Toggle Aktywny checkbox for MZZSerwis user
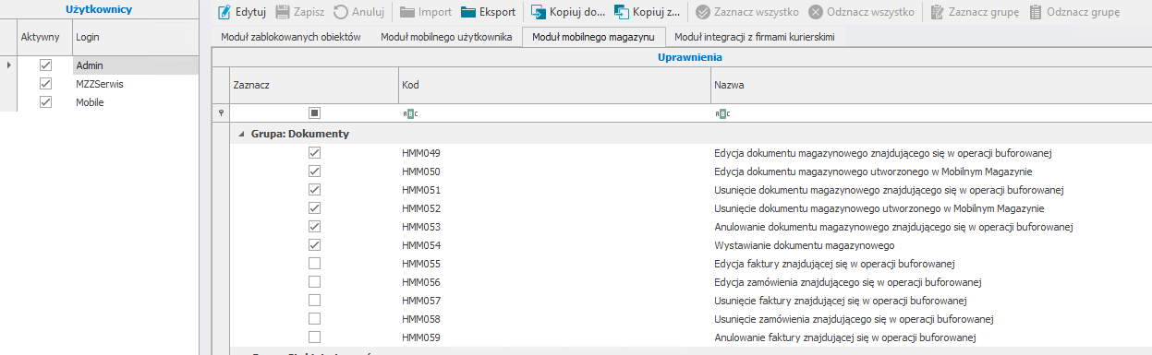 pyautogui.click(x=45, y=84)
